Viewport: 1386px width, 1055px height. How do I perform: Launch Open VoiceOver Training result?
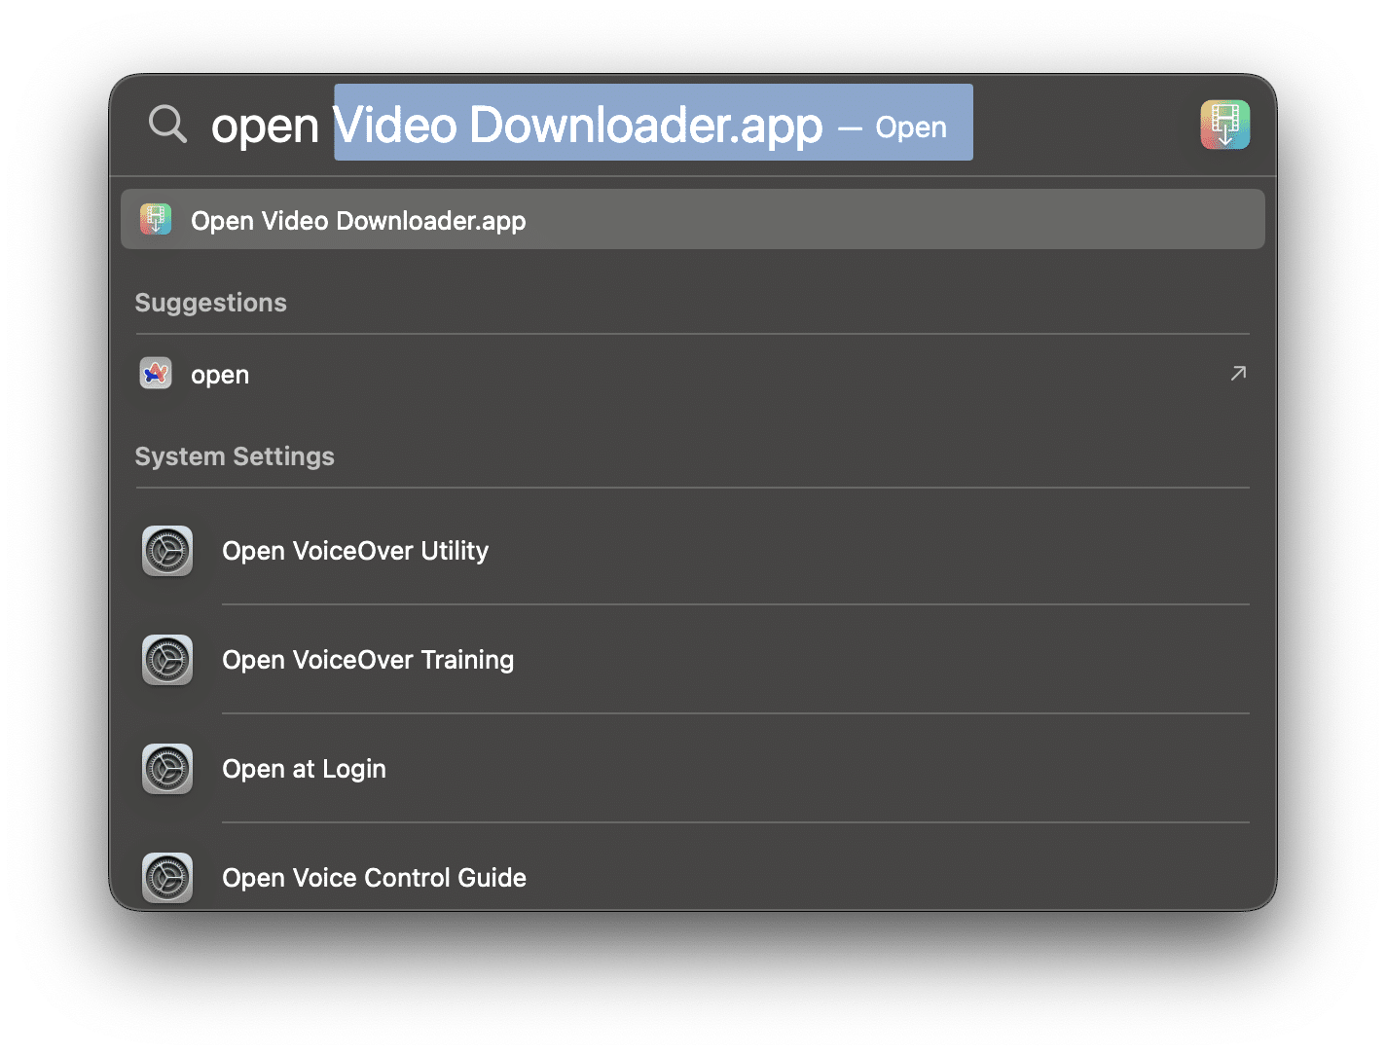pos(368,660)
